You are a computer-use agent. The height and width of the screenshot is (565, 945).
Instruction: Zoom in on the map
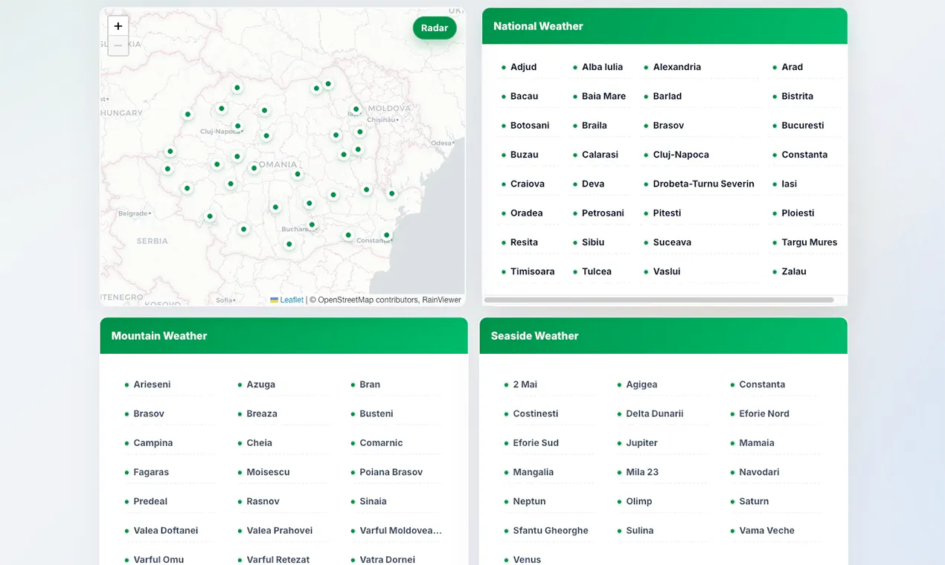[x=118, y=26]
